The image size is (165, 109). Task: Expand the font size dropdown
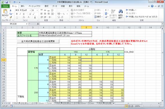point(37,10)
